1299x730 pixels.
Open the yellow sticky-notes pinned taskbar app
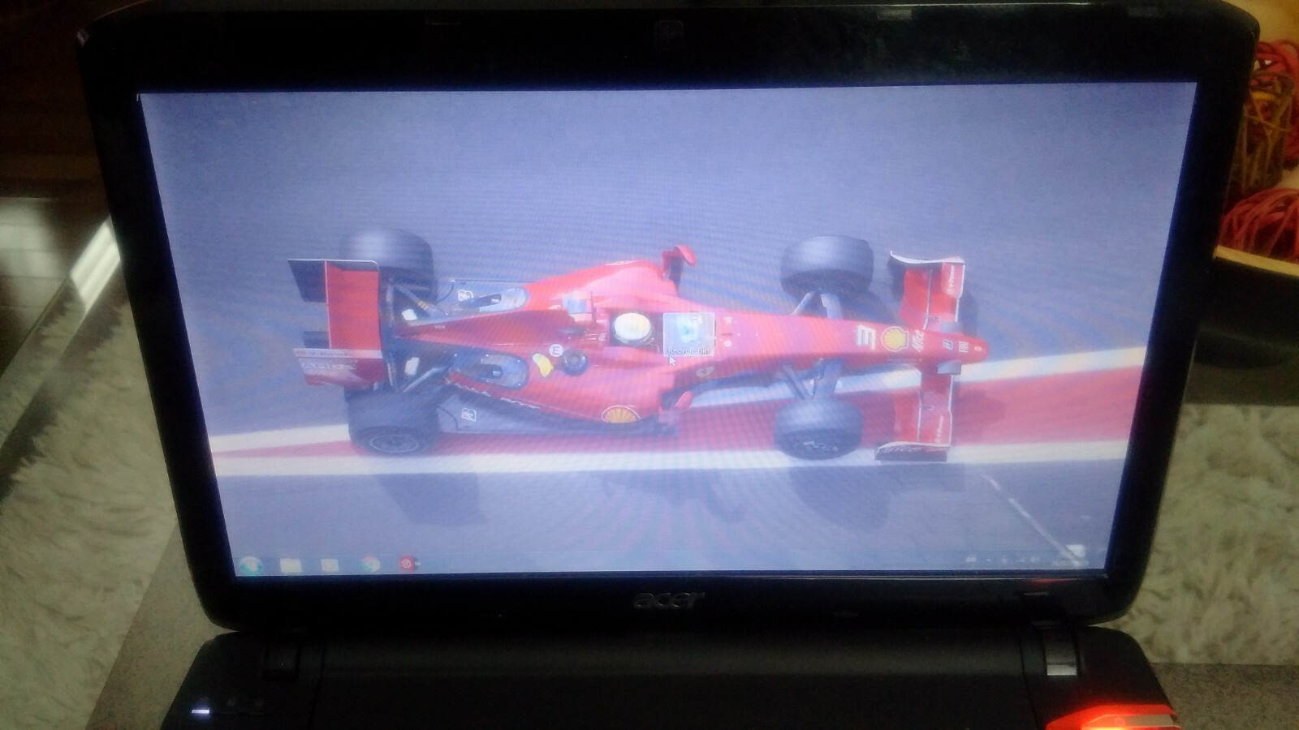[x=330, y=563]
